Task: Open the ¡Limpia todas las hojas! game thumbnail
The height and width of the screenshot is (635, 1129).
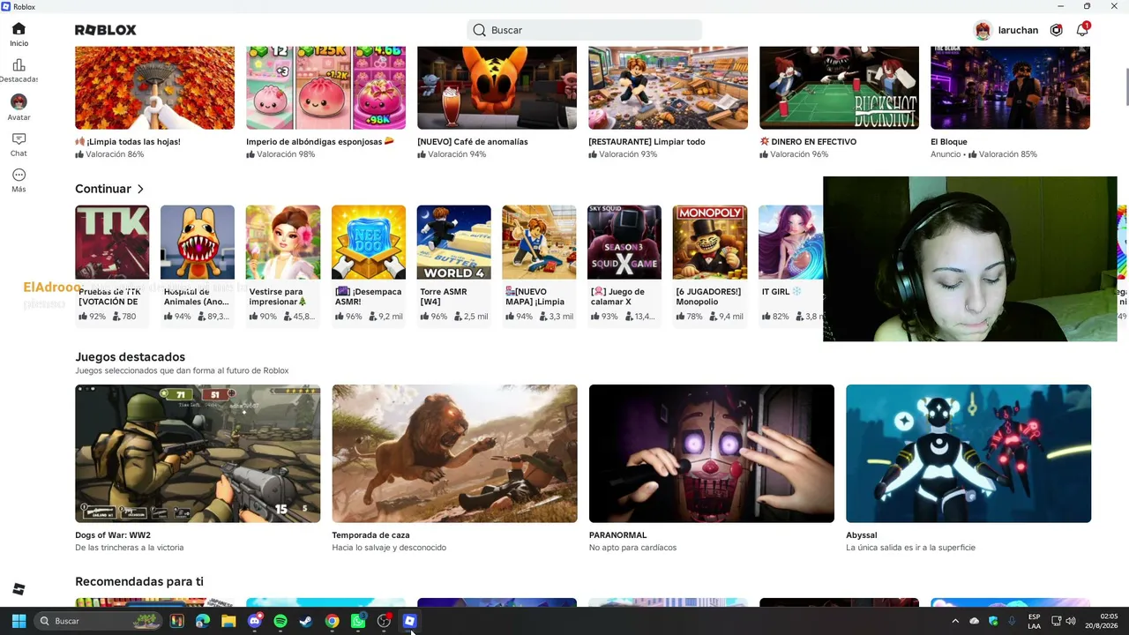Action: pos(154,88)
